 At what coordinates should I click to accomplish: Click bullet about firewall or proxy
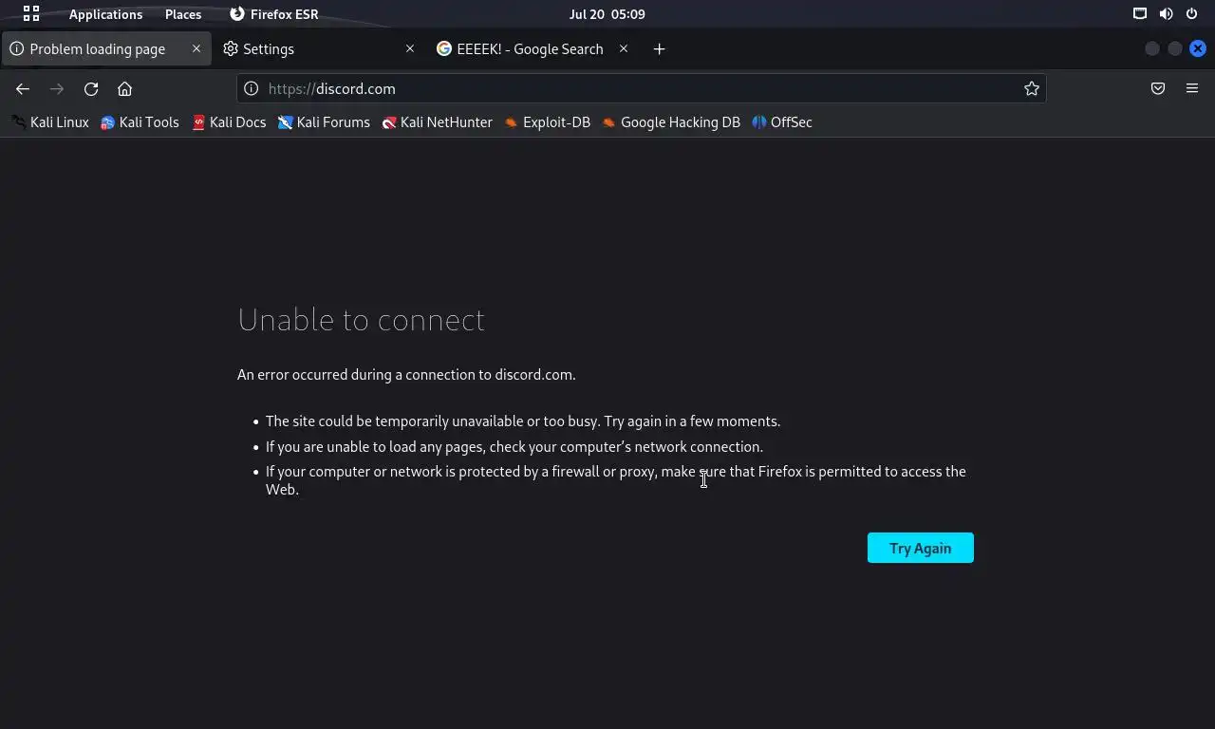(x=616, y=480)
